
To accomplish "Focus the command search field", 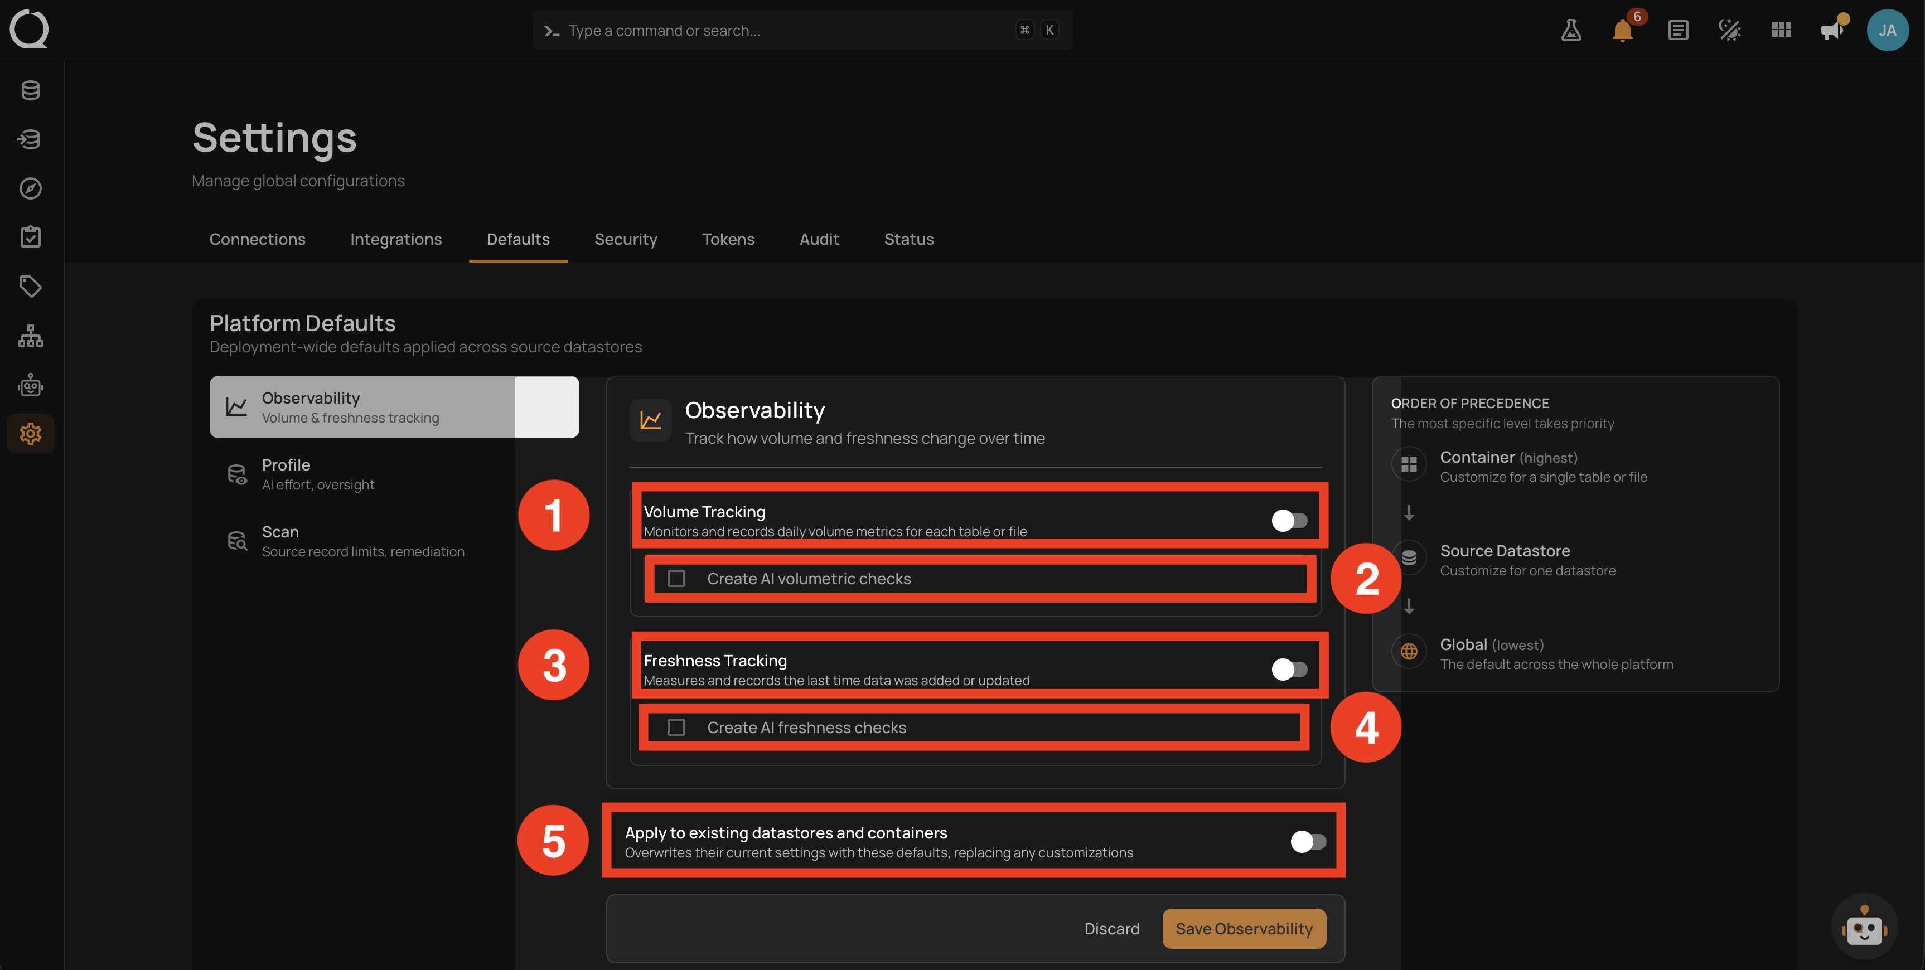I will tap(802, 31).
